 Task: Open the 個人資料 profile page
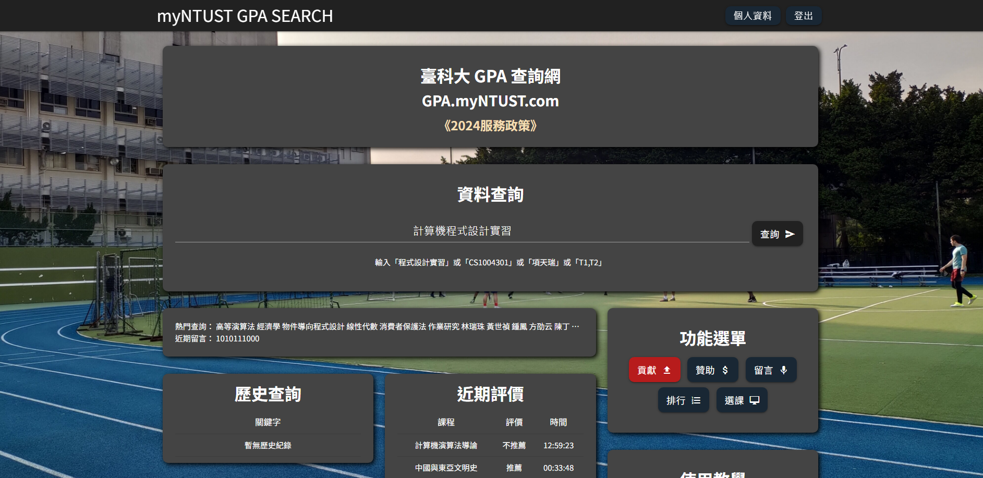(x=753, y=16)
